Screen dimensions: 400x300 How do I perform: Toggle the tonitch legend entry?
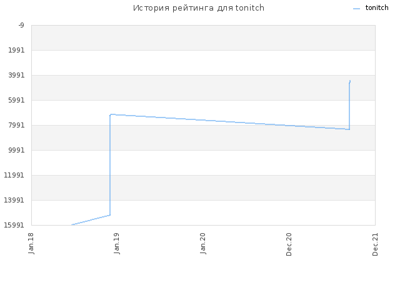[x=371, y=8]
